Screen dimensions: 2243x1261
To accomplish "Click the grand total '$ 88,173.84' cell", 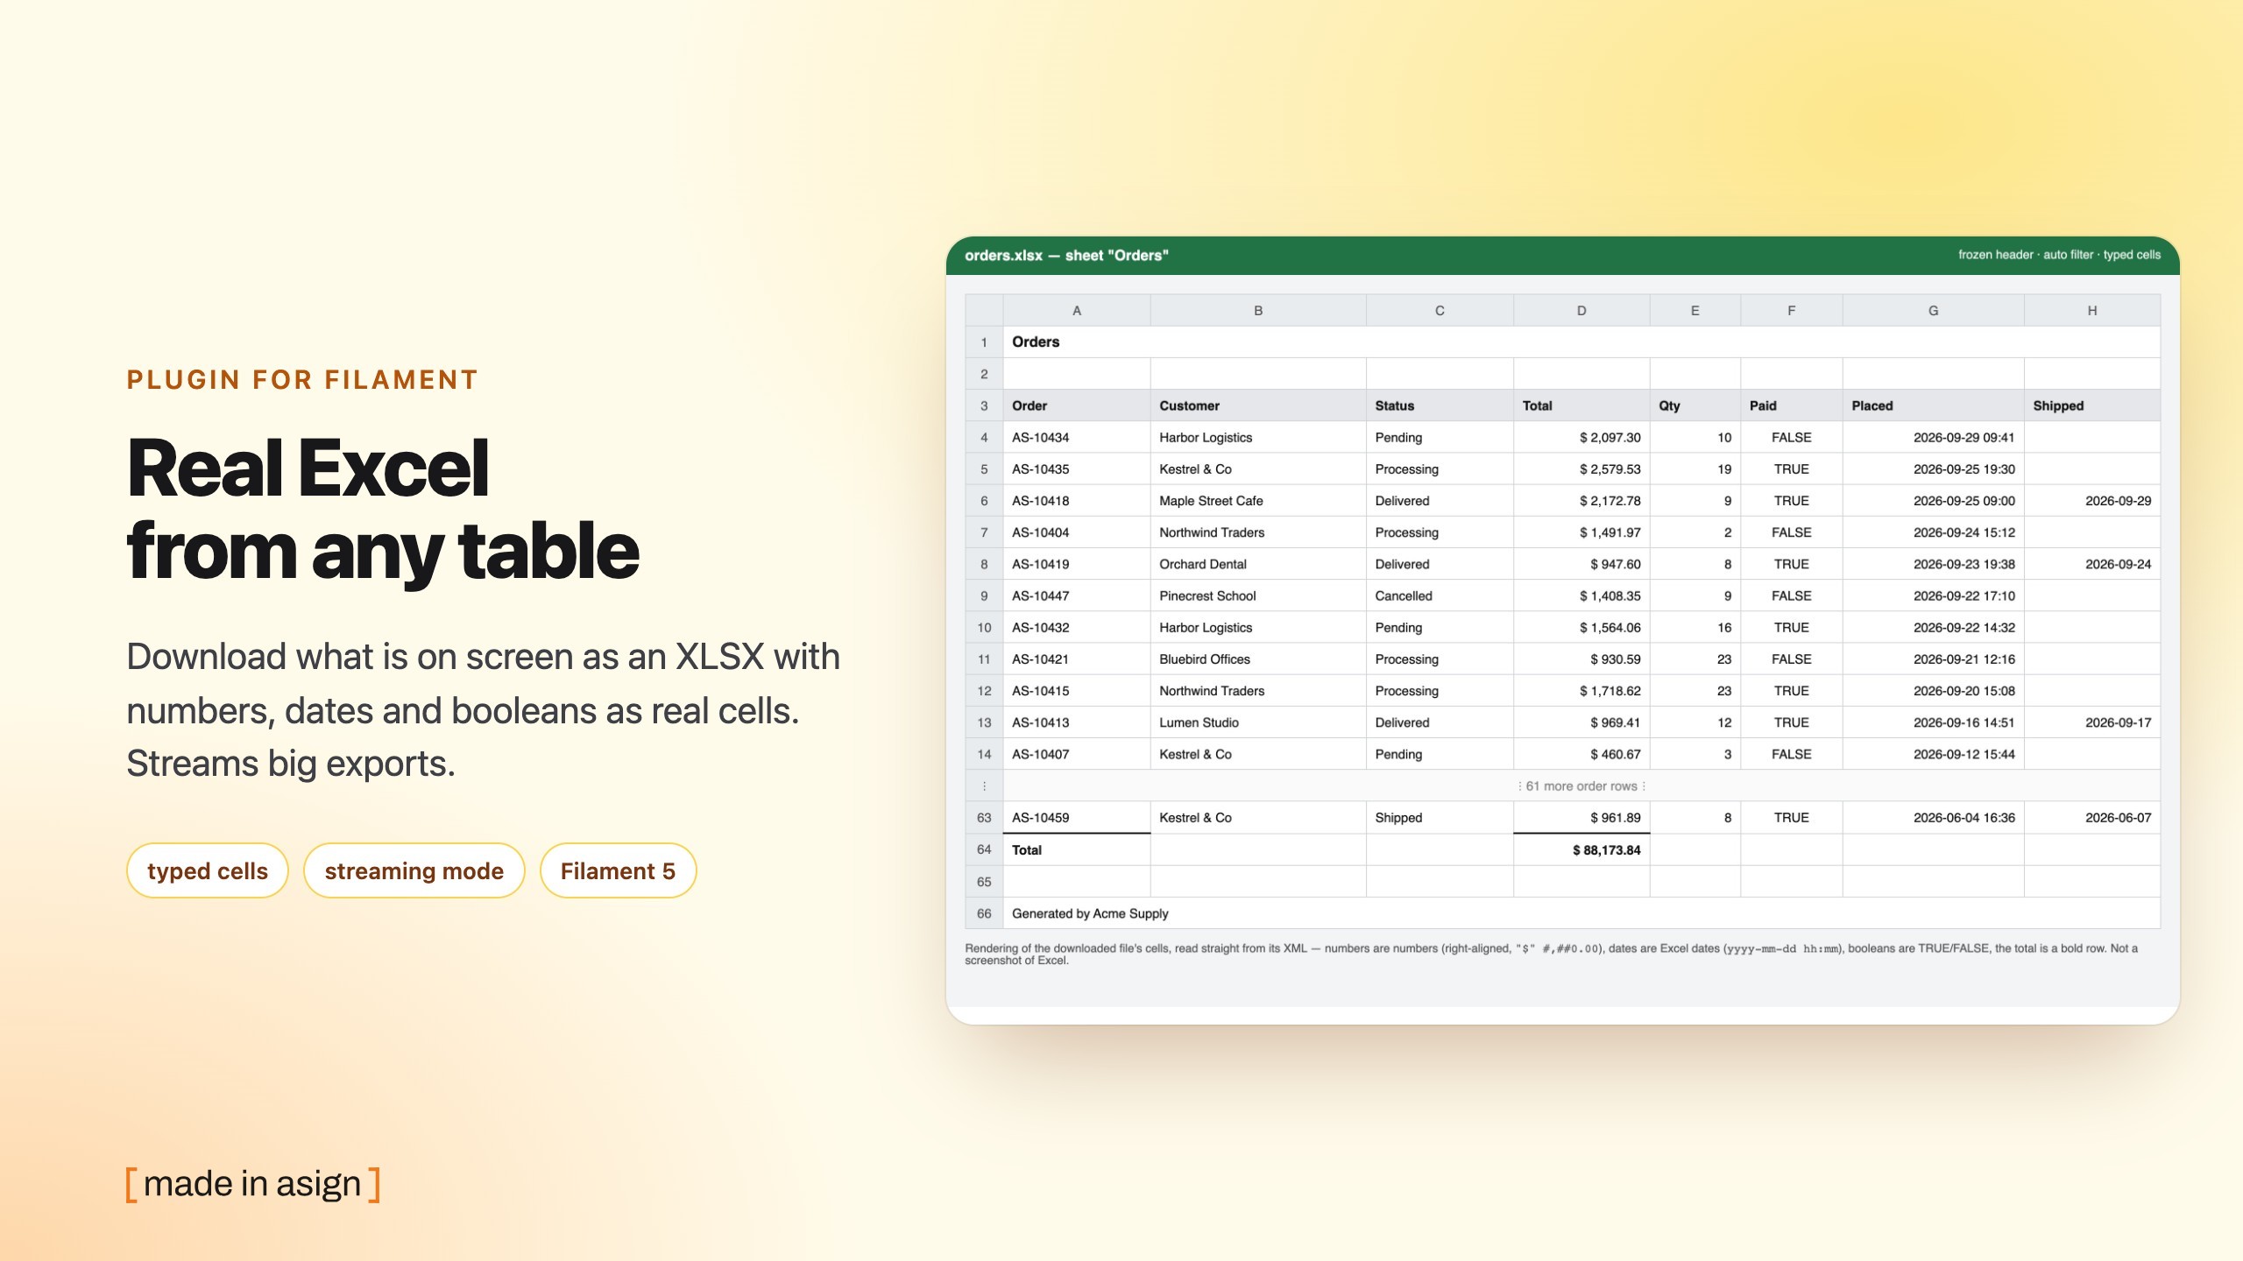I will click(x=1581, y=849).
